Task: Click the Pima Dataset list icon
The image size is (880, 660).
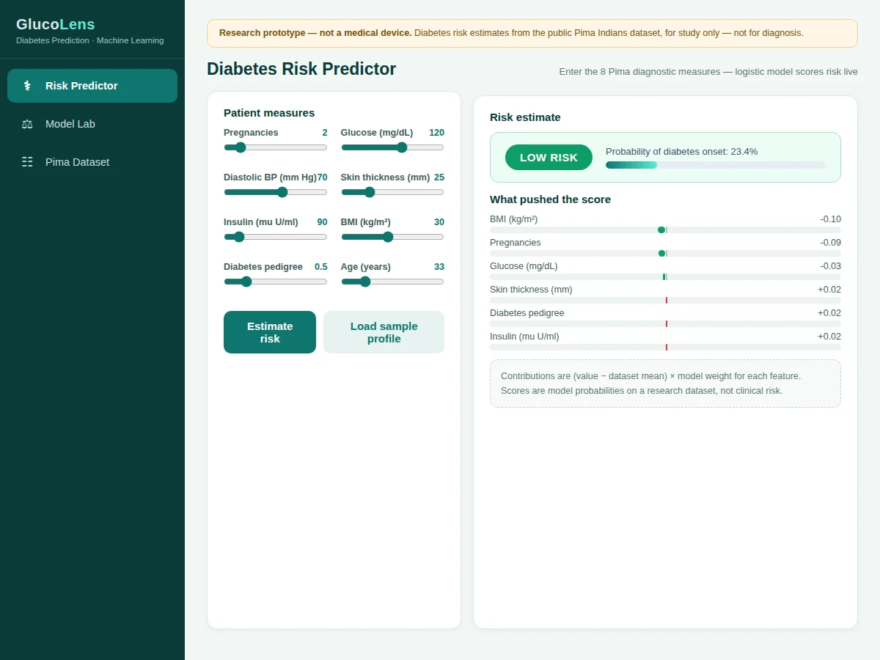Action: click(x=27, y=162)
